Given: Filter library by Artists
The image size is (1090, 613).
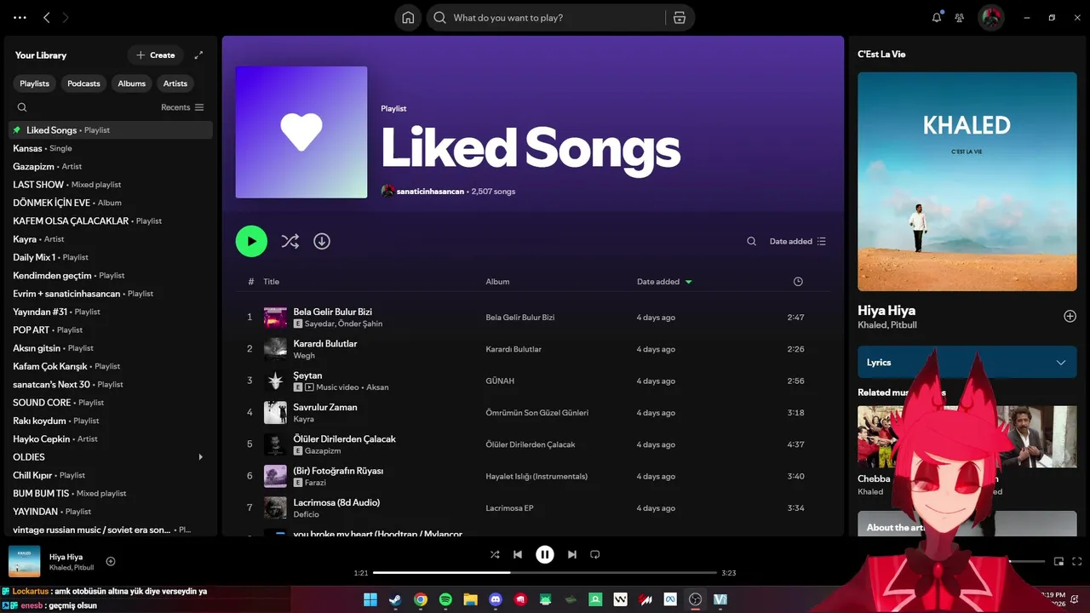Looking at the screenshot, I should pyautogui.click(x=175, y=83).
